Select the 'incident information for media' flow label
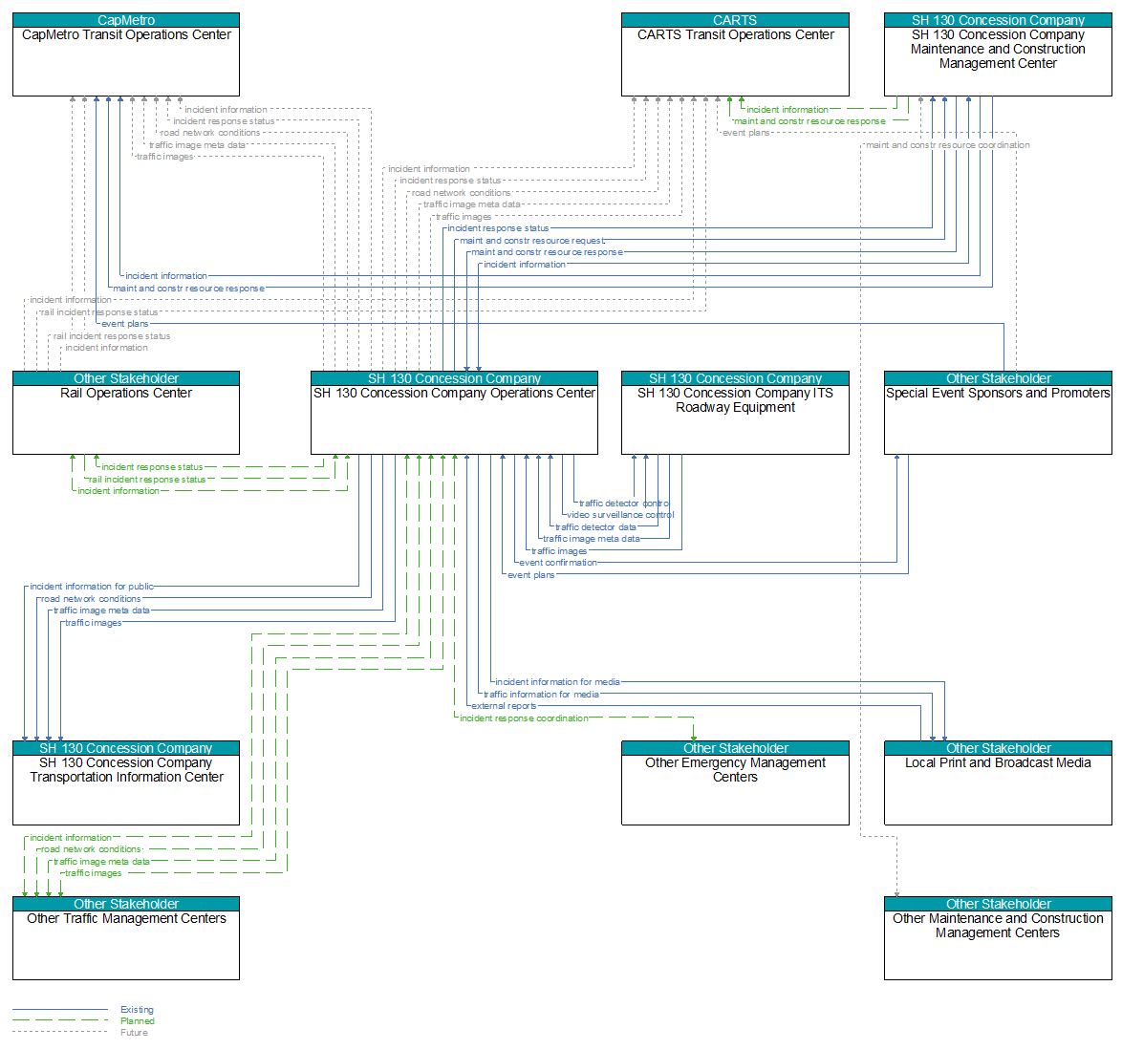Image resolution: width=1122 pixels, height=1050 pixels. coord(557,682)
